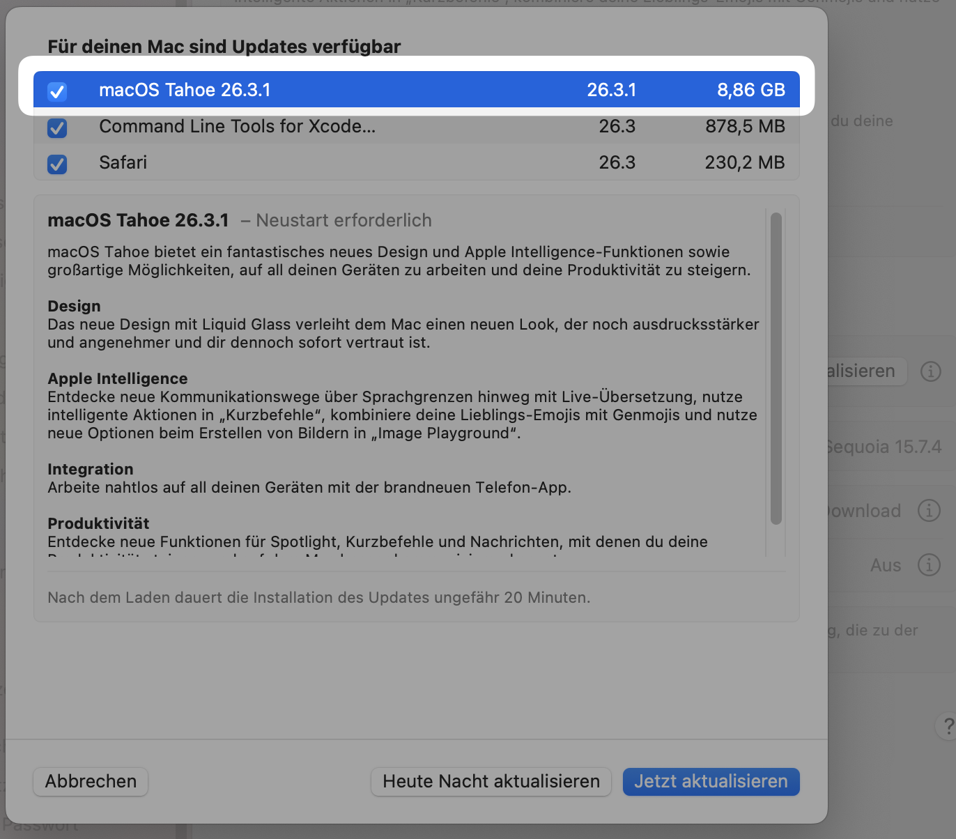The width and height of the screenshot is (956, 839).
Task: Start update with Jetzt aktualisieren
Action: 711,781
